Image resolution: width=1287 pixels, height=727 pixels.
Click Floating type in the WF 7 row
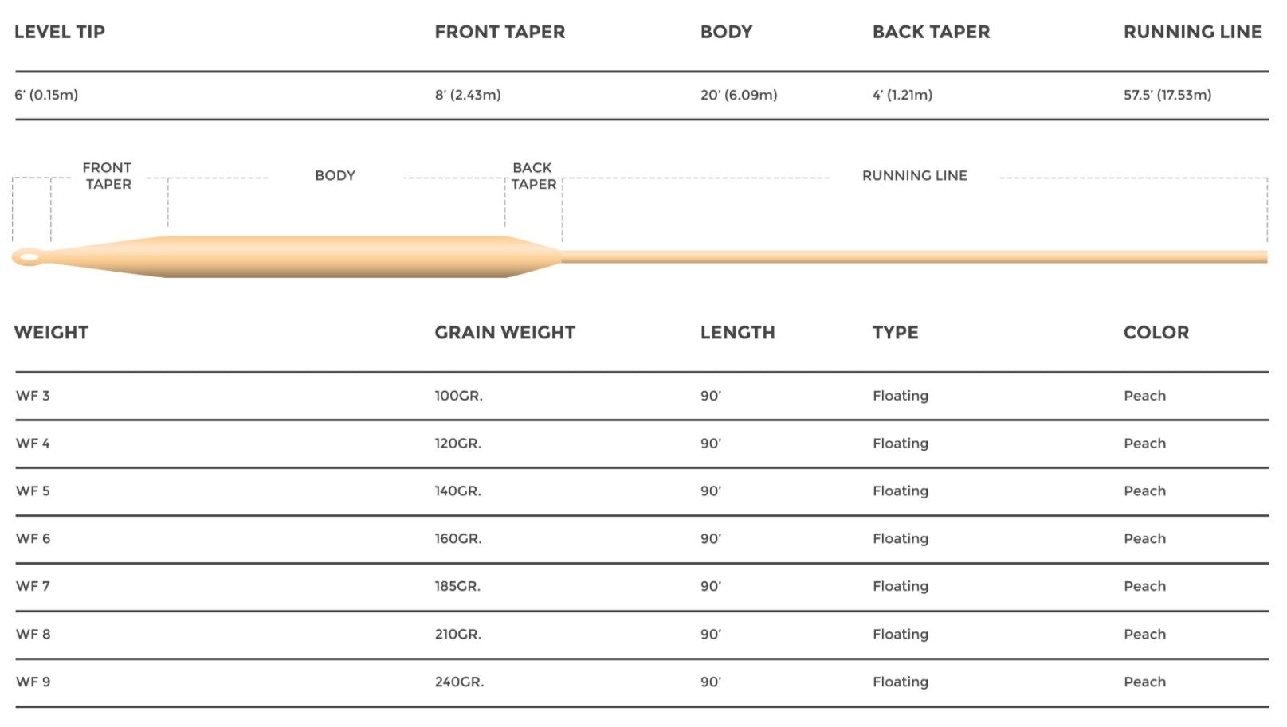[900, 587]
